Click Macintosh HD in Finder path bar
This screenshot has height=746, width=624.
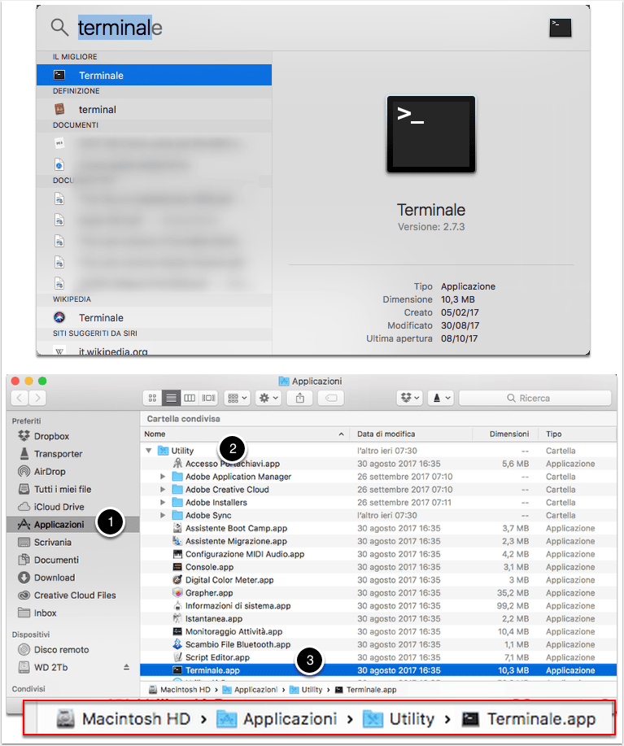pos(179,689)
